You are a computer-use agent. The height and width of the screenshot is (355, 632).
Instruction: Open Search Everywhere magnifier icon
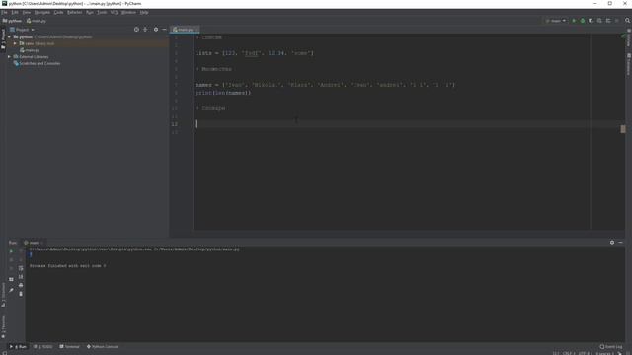pyautogui.click(x=628, y=20)
